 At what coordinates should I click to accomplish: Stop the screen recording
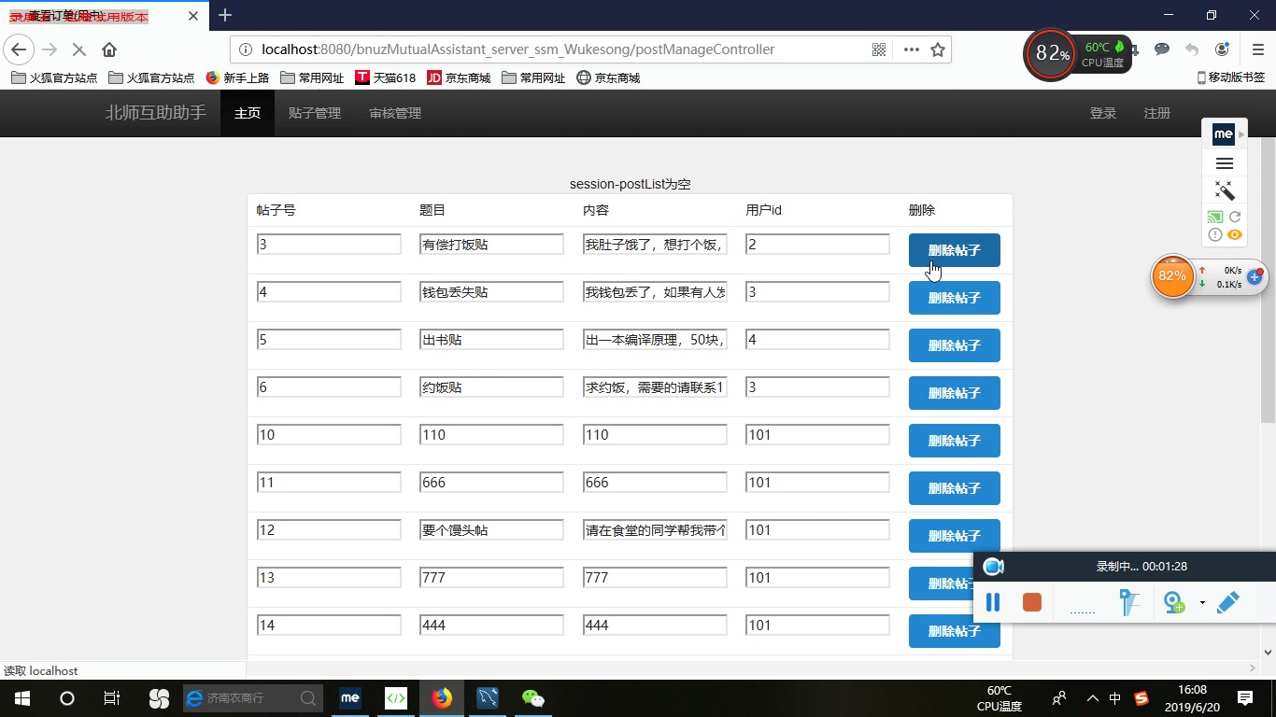click(x=1032, y=602)
